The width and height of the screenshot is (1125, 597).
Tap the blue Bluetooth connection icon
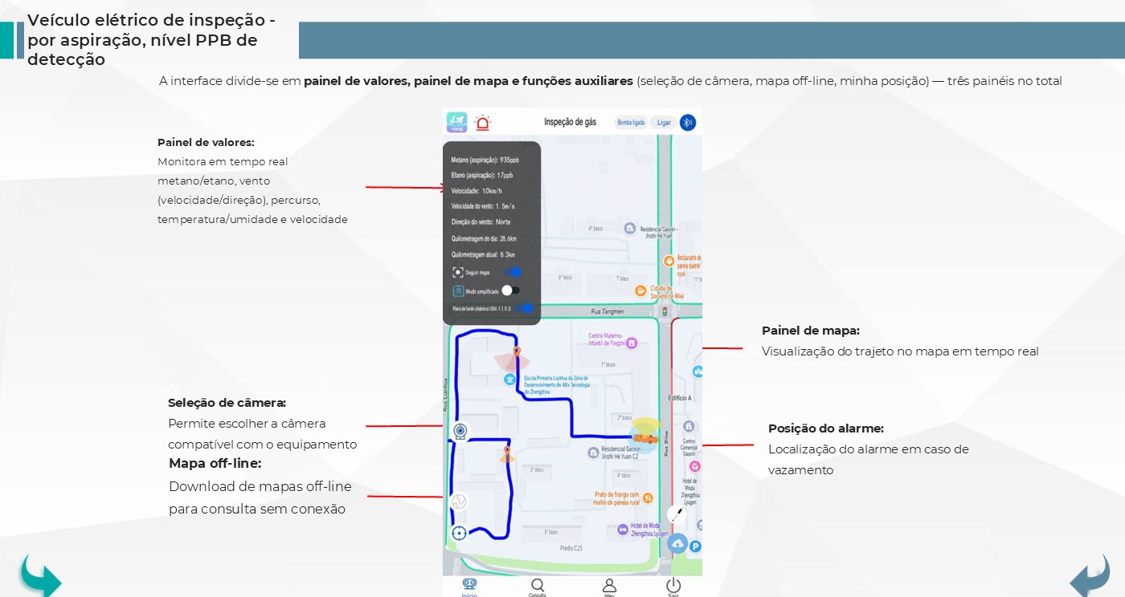[688, 122]
